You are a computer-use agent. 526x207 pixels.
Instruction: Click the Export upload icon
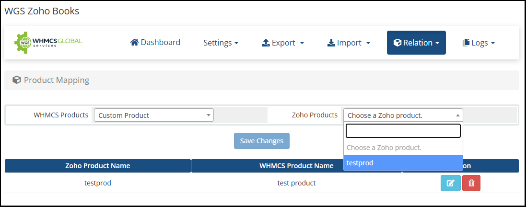tap(266, 43)
